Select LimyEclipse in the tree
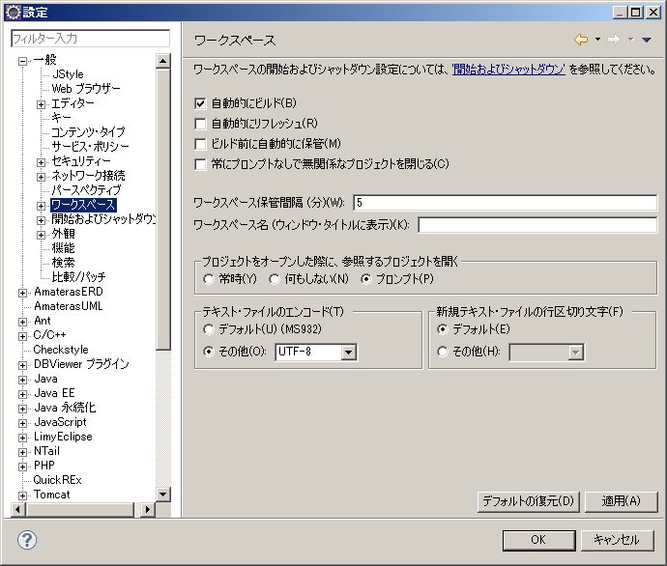667x566 pixels. tap(63, 437)
